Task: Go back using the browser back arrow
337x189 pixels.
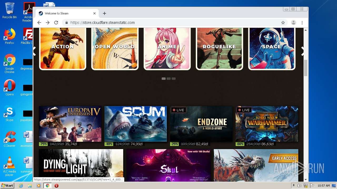Action: pos(39,23)
